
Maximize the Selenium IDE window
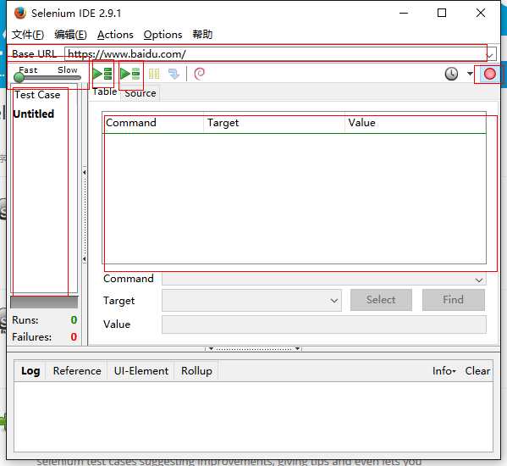click(442, 13)
